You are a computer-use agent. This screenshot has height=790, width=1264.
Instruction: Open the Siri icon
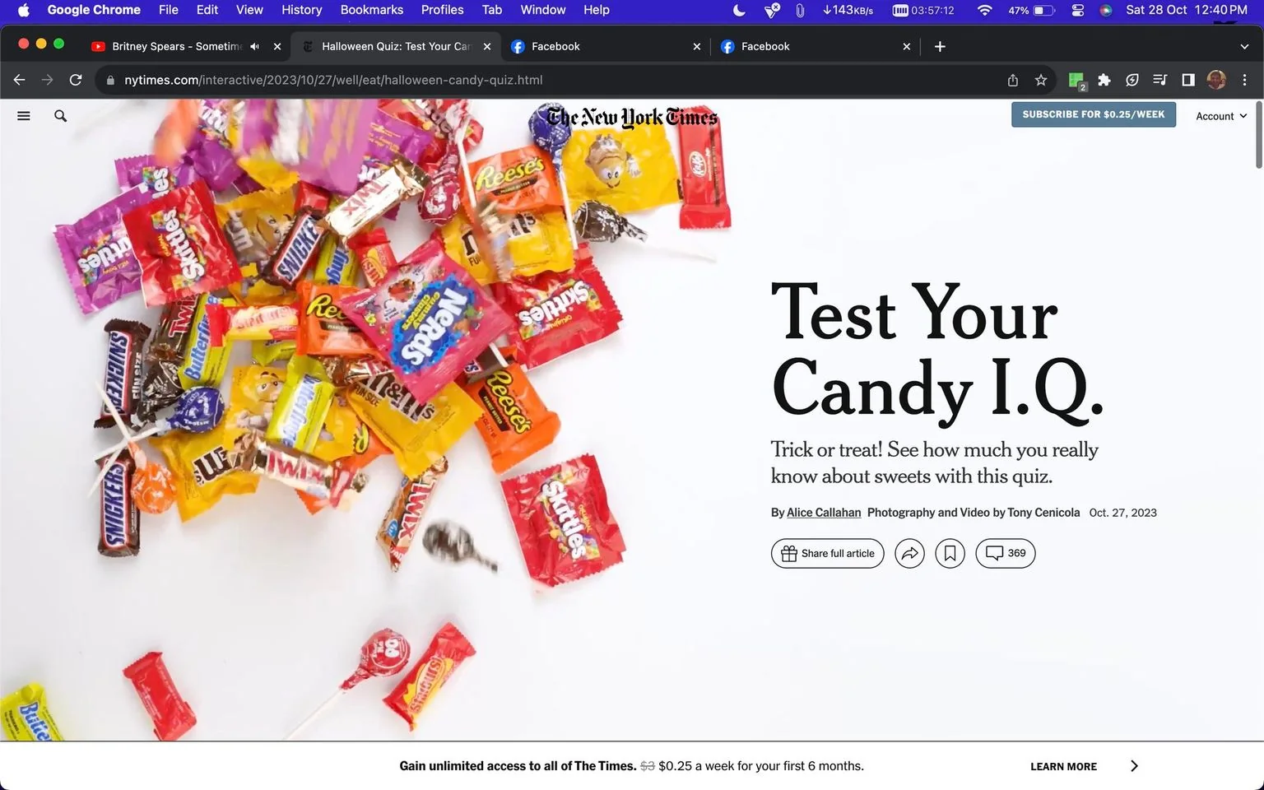tap(1106, 10)
